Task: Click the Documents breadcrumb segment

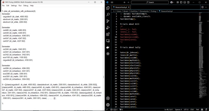Action: [144, 11]
